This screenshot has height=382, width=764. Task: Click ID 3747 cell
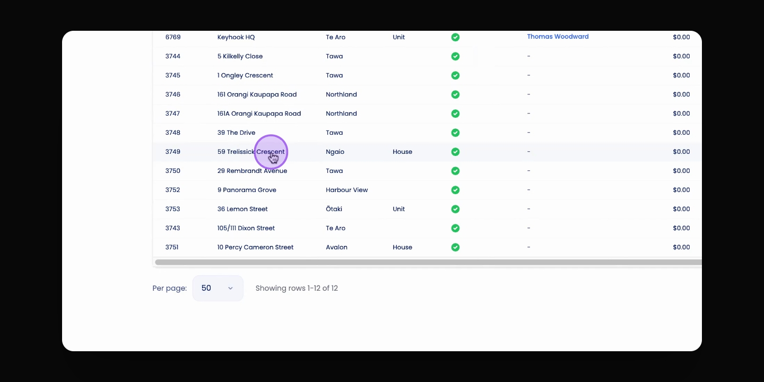coord(173,114)
